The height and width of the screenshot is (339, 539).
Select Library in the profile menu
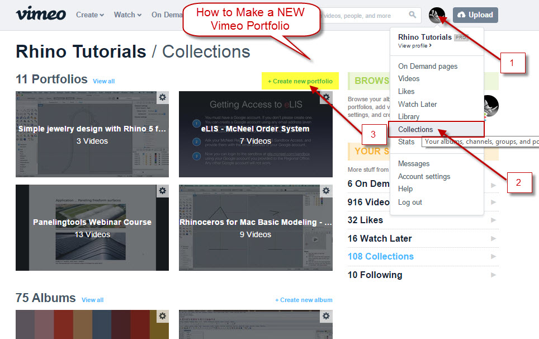(x=409, y=117)
